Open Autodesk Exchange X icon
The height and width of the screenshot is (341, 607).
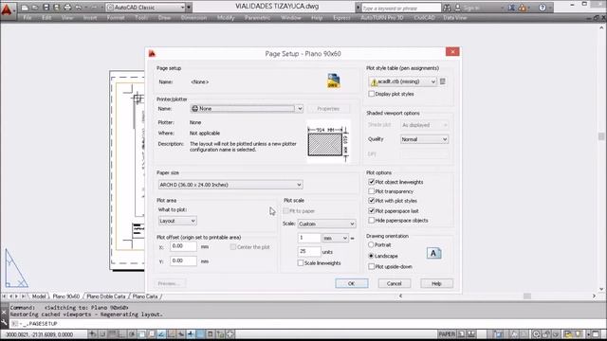click(512, 8)
